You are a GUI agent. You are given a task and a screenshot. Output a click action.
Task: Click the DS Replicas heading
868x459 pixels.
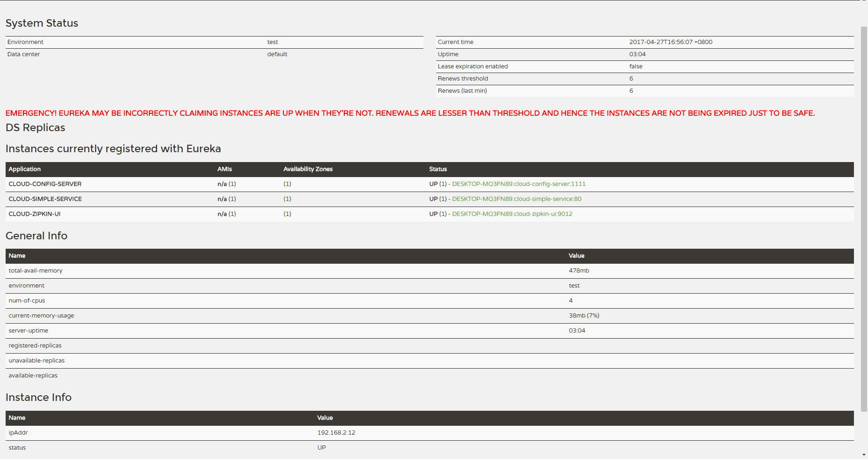35,127
